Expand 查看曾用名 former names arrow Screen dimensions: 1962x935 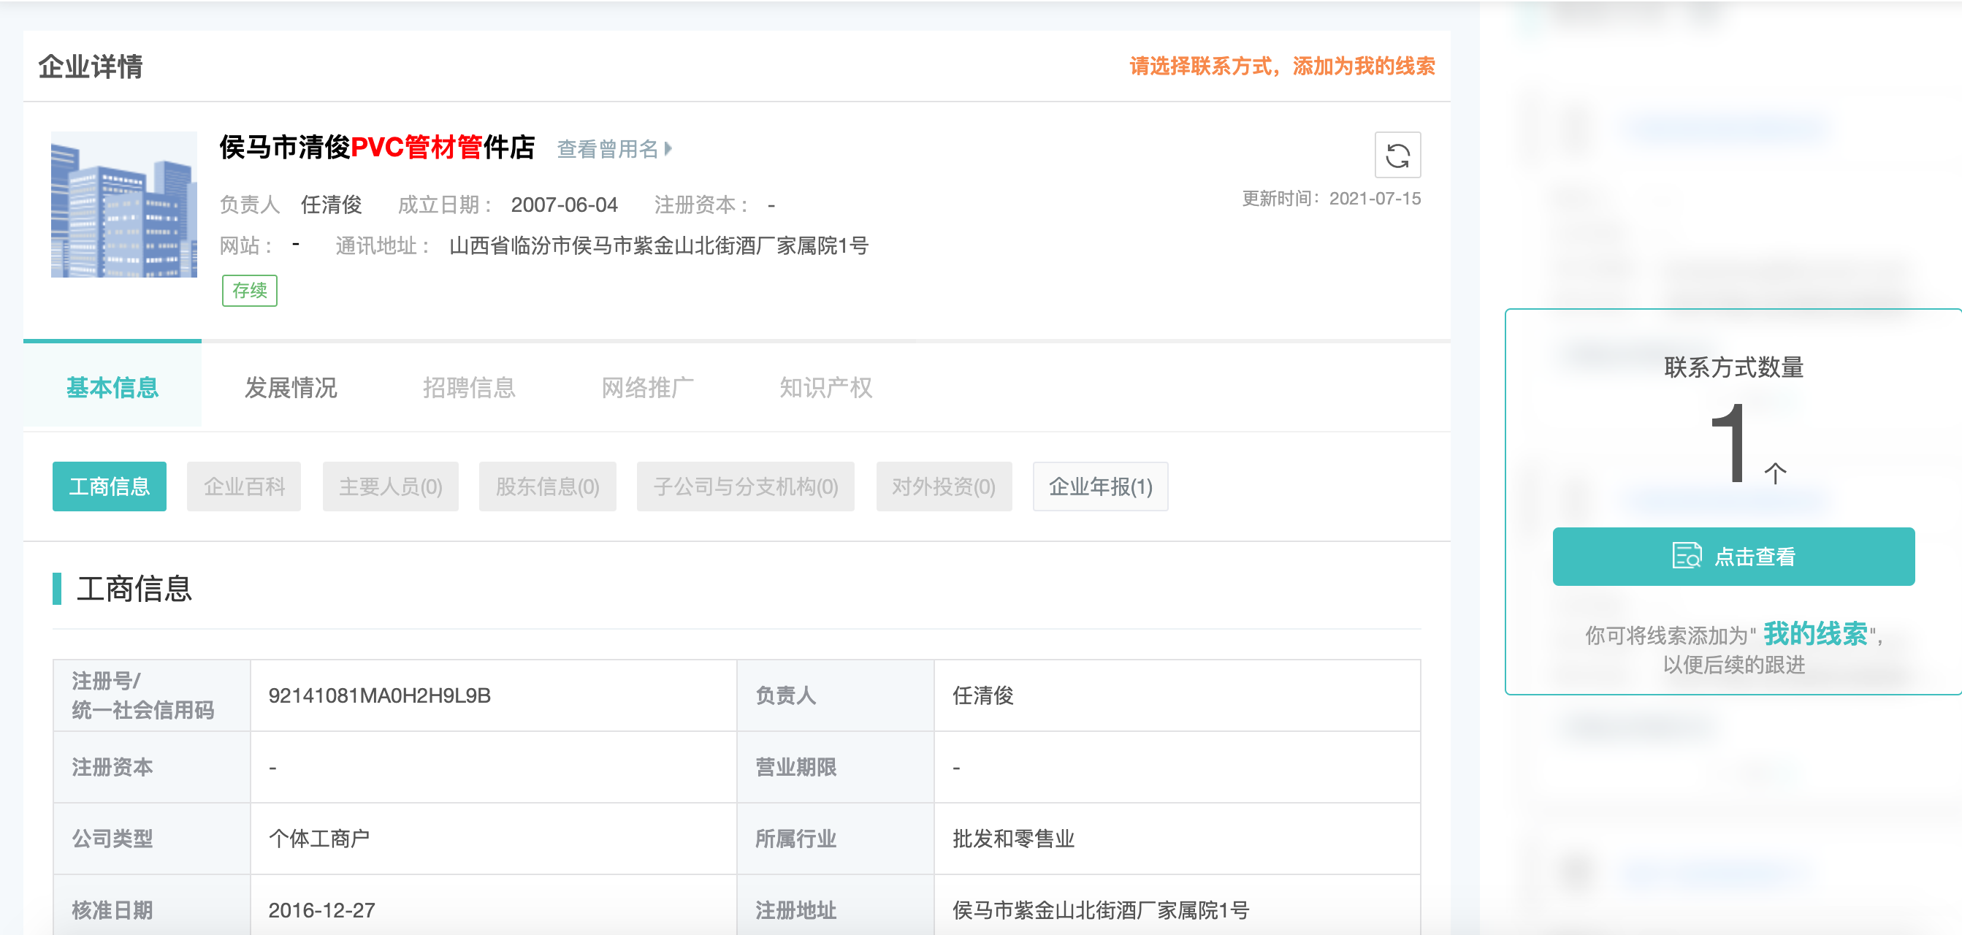(668, 148)
